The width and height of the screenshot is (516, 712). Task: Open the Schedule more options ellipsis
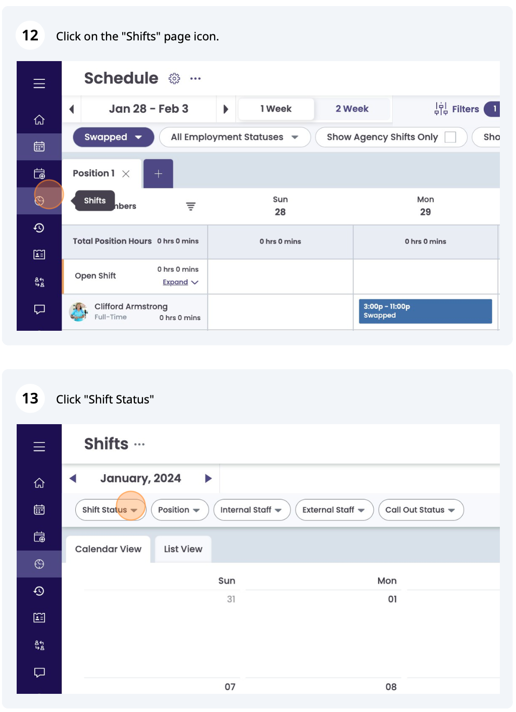click(x=195, y=79)
